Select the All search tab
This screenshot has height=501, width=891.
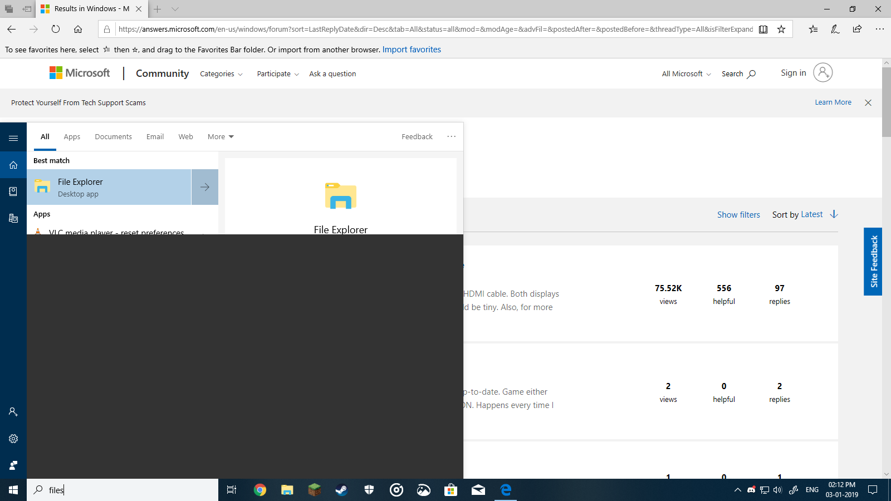[45, 137]
